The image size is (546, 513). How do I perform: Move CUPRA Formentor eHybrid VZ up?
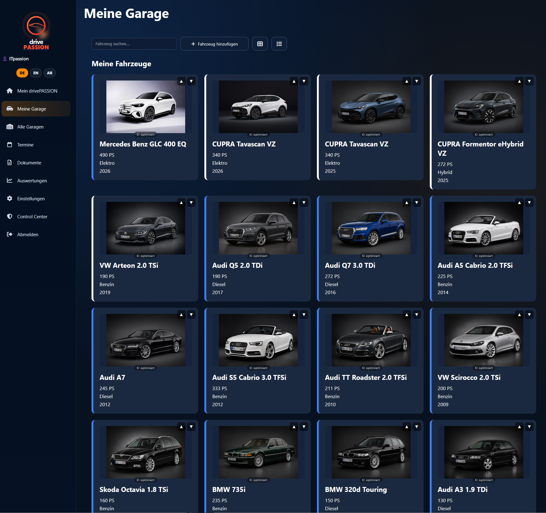tap(519, 81)
